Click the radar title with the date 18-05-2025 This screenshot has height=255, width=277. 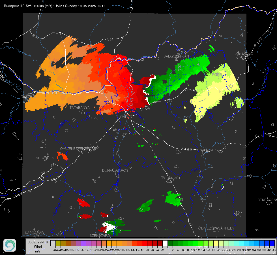point(55,6)
